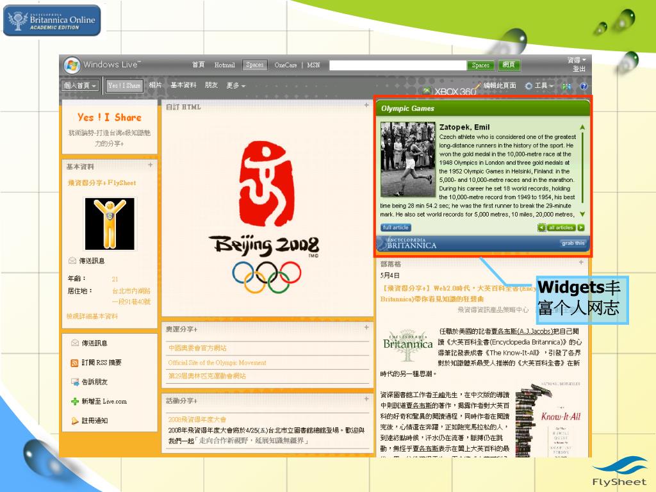Switch to the 朋友 tab
Screen dimensions: 656x492
pyautogui.click(x=211, y=85)
